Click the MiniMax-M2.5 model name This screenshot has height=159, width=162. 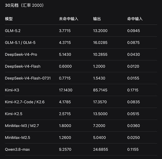(18, 138)
